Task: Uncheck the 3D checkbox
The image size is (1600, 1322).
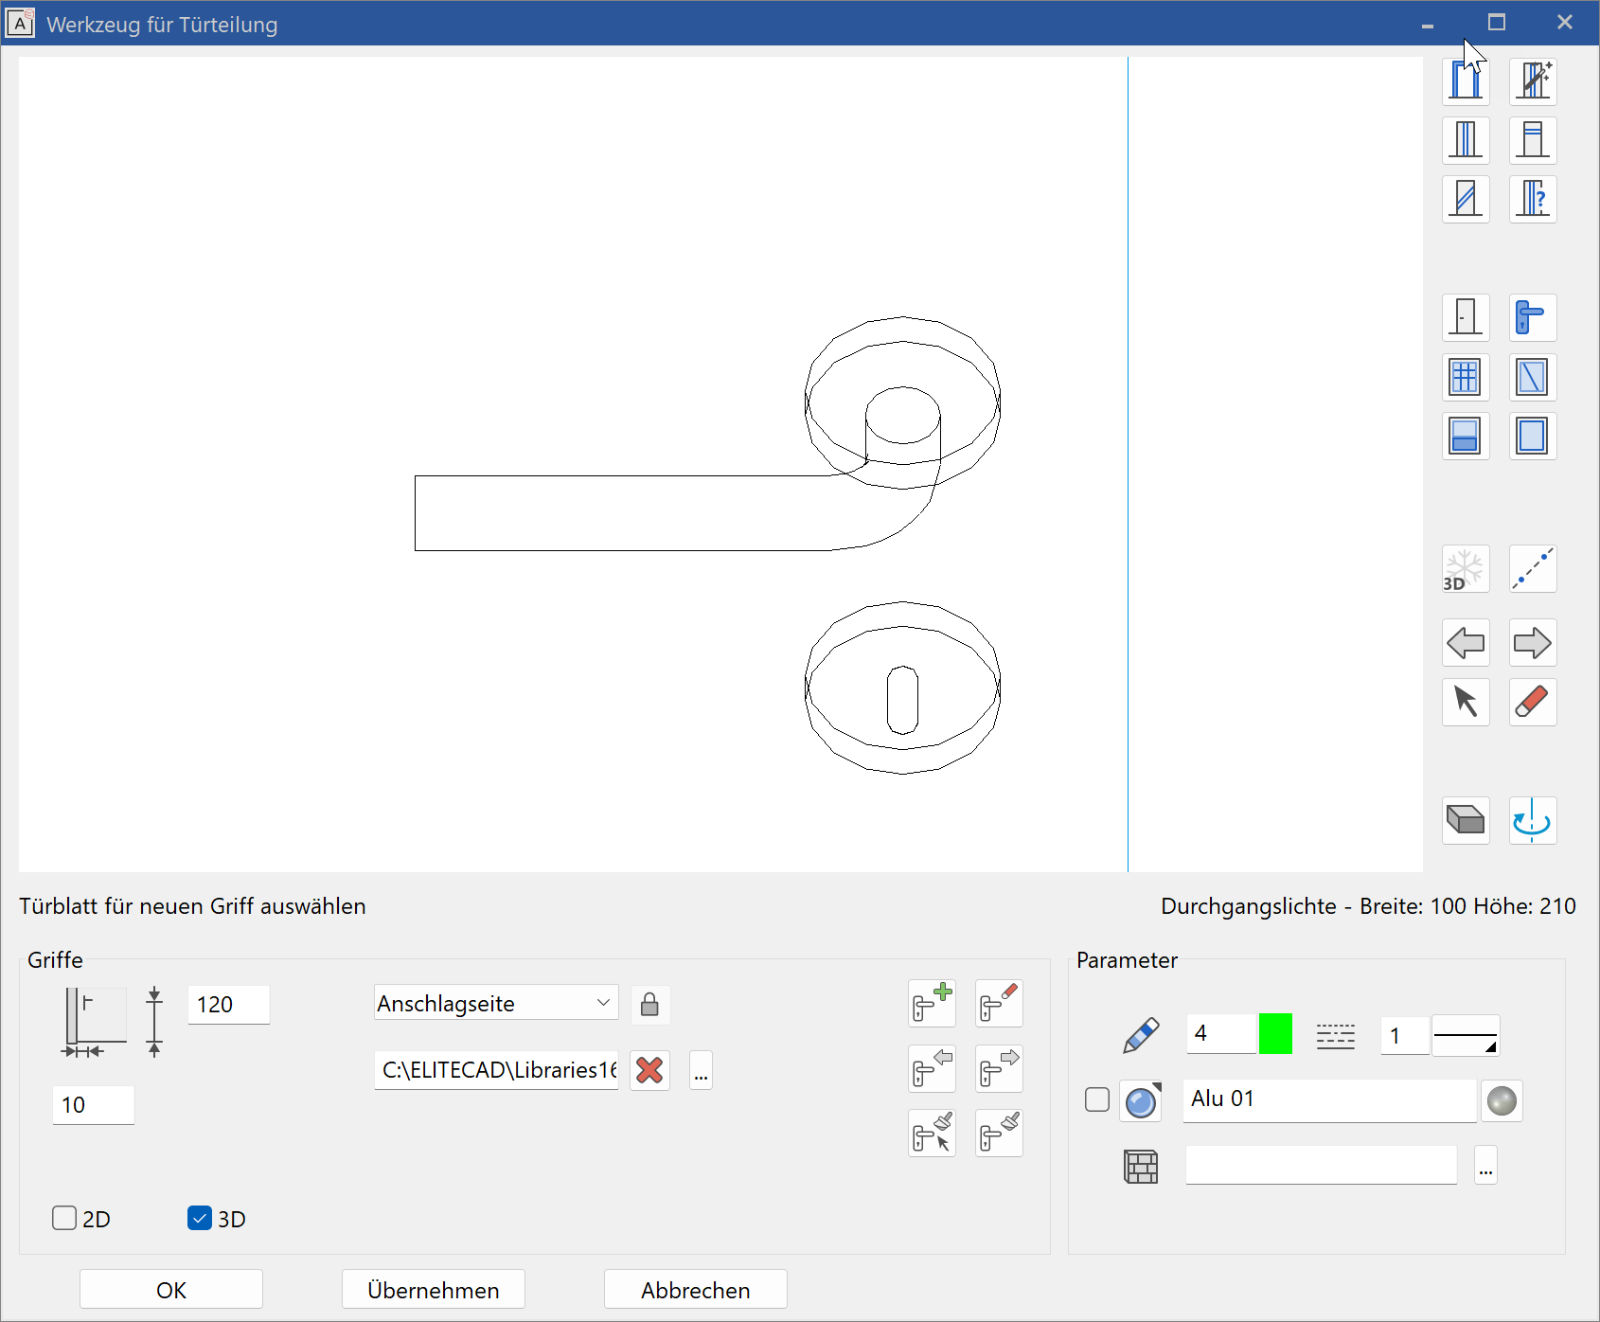Action: [x=200, y=1218]
